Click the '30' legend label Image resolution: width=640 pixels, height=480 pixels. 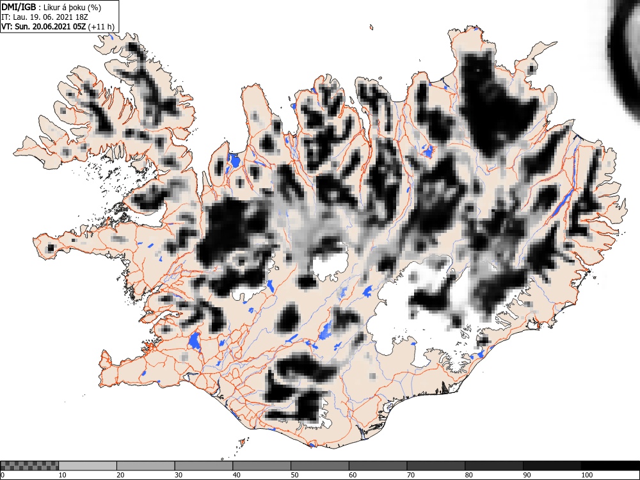pos(179,475)
